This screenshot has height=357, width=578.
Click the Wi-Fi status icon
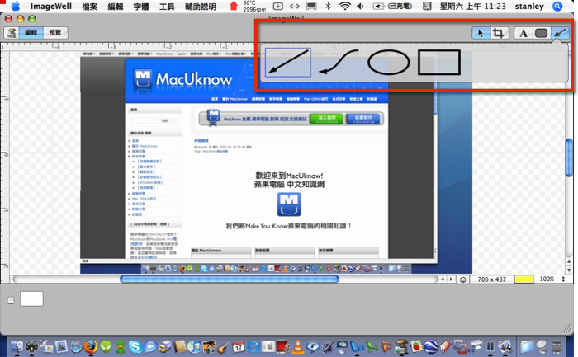point(345,6)
